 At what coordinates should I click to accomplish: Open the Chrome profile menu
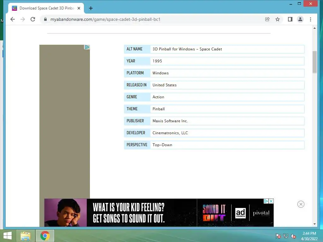(300, 19)
